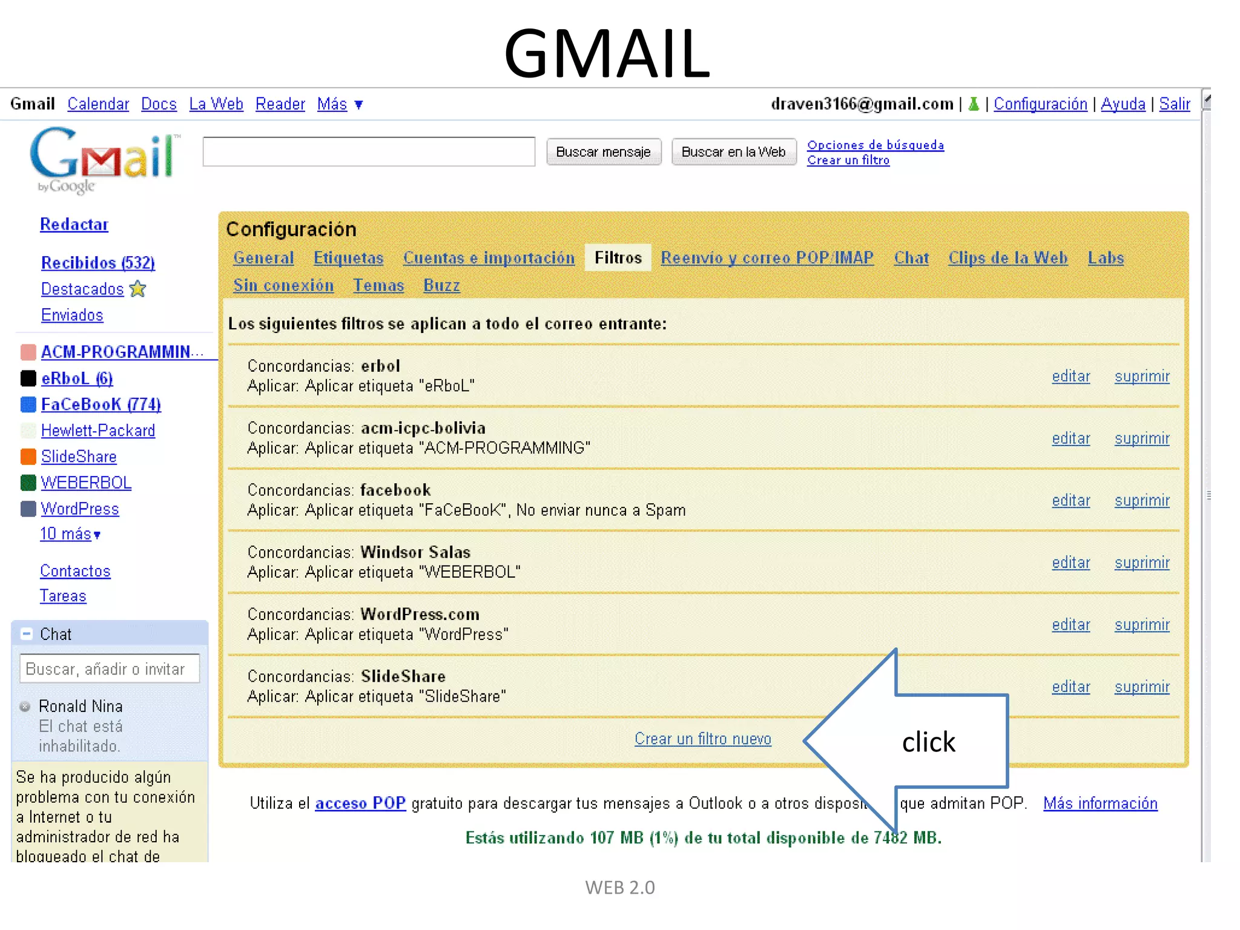The width and height of the screenshot is (1240, 930).
Task: Open eRboL black label color swatch
Action: pos(28,378)
